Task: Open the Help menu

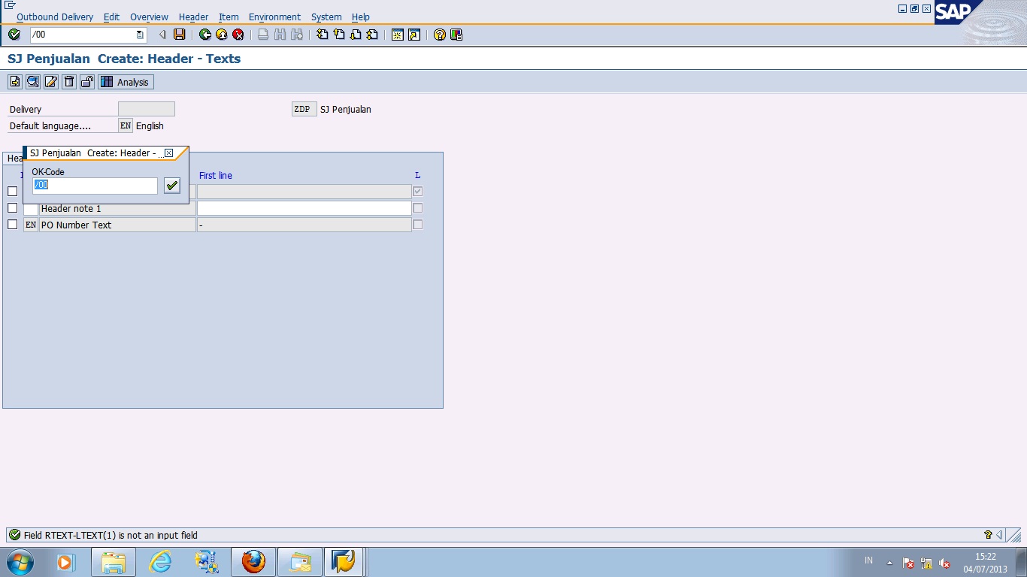Action: [x=361, y=17]
